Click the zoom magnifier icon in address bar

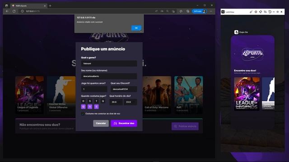[x=168, y=11]
